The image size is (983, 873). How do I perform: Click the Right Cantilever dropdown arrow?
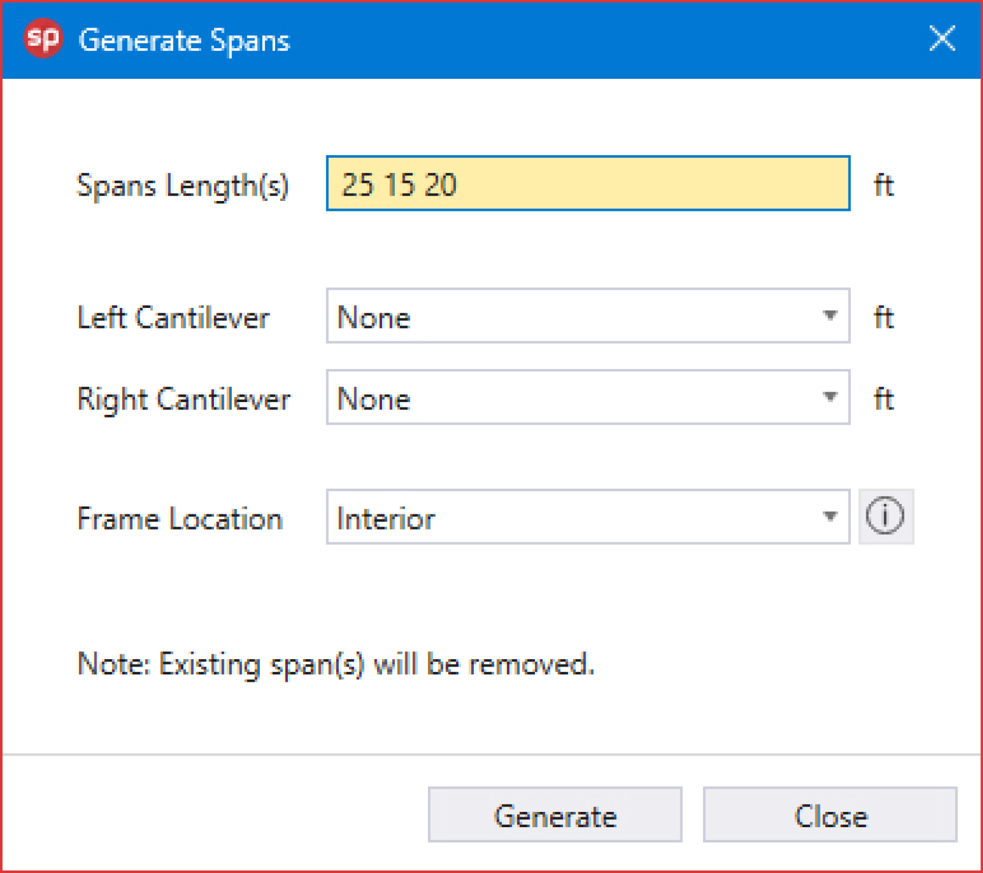click(x=830, y=397)
